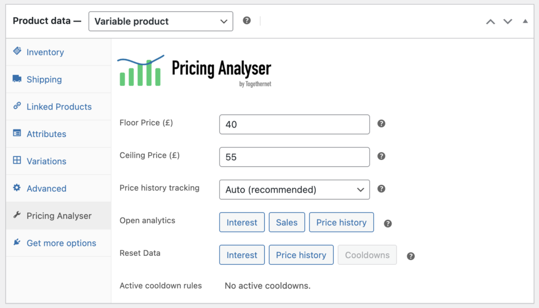Reset the Price history data

coord(301,255)
